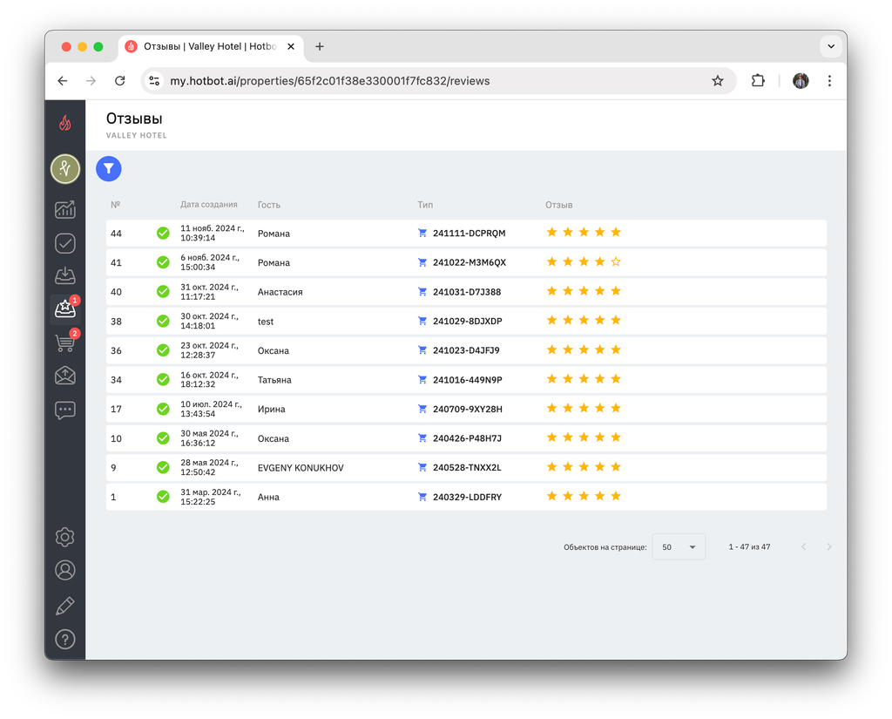This screenshot has height=719, width=892.
Task: Open the outgoing mail envelope sidebar icon
Action: click(65, 376)
